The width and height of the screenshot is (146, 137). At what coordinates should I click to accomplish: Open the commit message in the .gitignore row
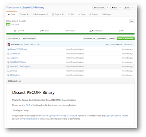pyautogui.click(x=75, y=58)
